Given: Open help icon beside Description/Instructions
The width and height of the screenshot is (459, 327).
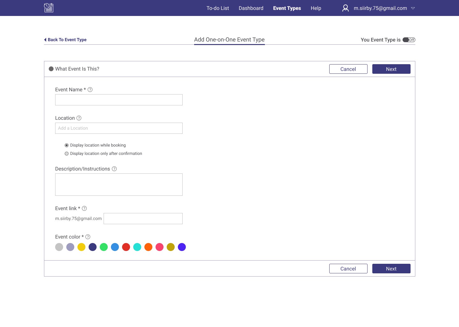Looking at the screenshot, I should click(114, 169).
